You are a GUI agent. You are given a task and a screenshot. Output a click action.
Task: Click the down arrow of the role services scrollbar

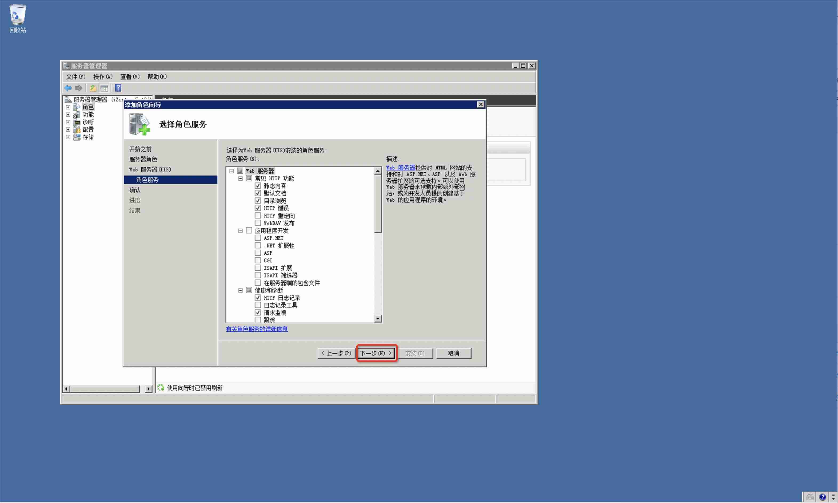378,319
